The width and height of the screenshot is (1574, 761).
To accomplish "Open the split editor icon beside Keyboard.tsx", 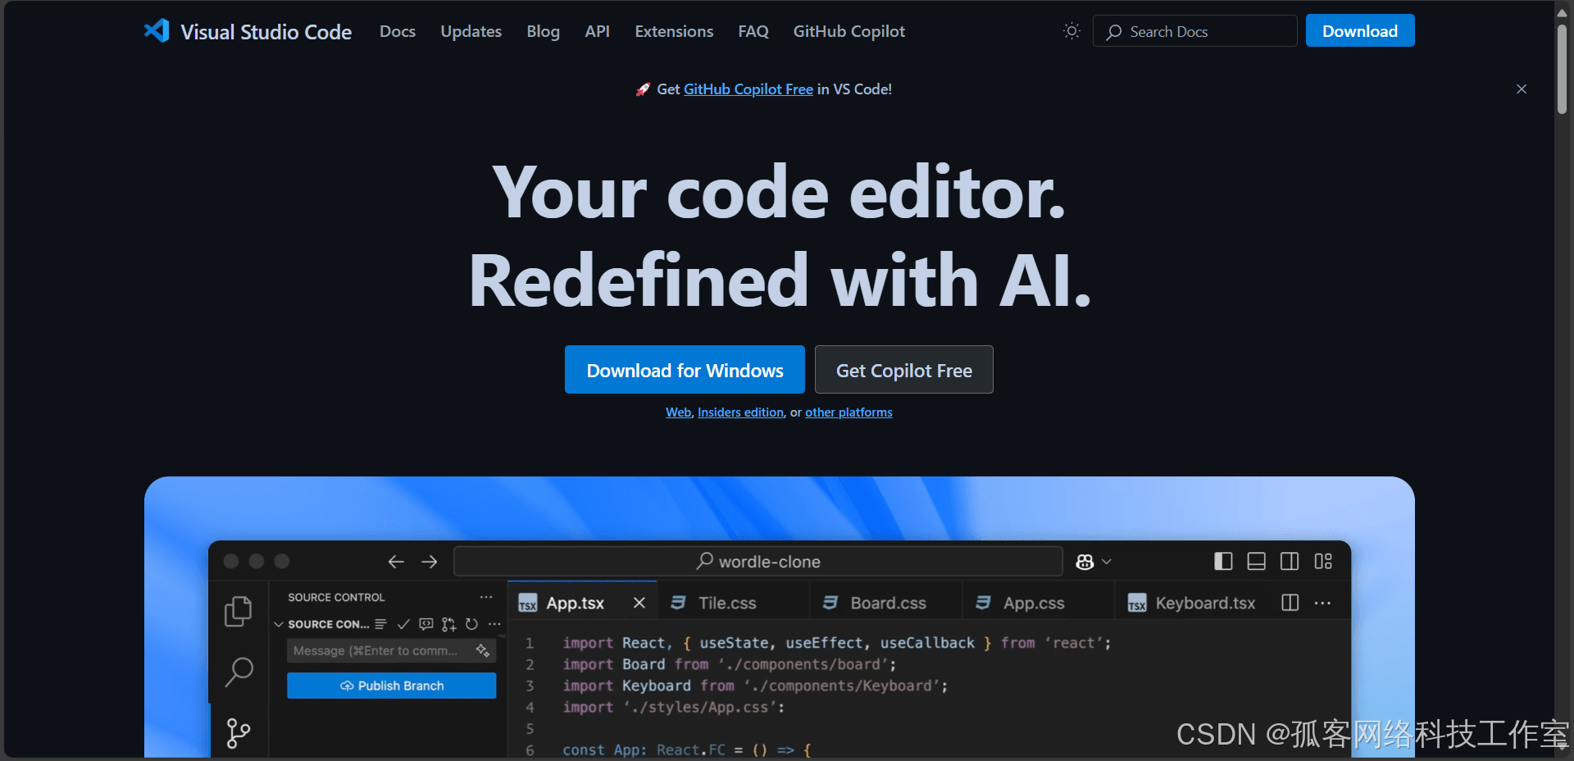I will 1290,603.
